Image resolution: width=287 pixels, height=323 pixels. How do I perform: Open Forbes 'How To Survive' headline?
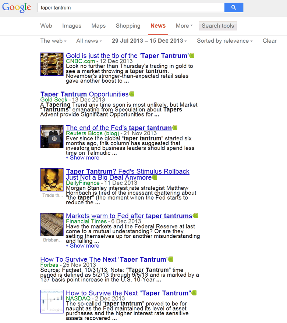(104, 259)
